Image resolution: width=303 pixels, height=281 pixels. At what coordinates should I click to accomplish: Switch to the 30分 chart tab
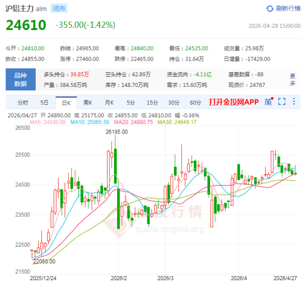(174, 103)
